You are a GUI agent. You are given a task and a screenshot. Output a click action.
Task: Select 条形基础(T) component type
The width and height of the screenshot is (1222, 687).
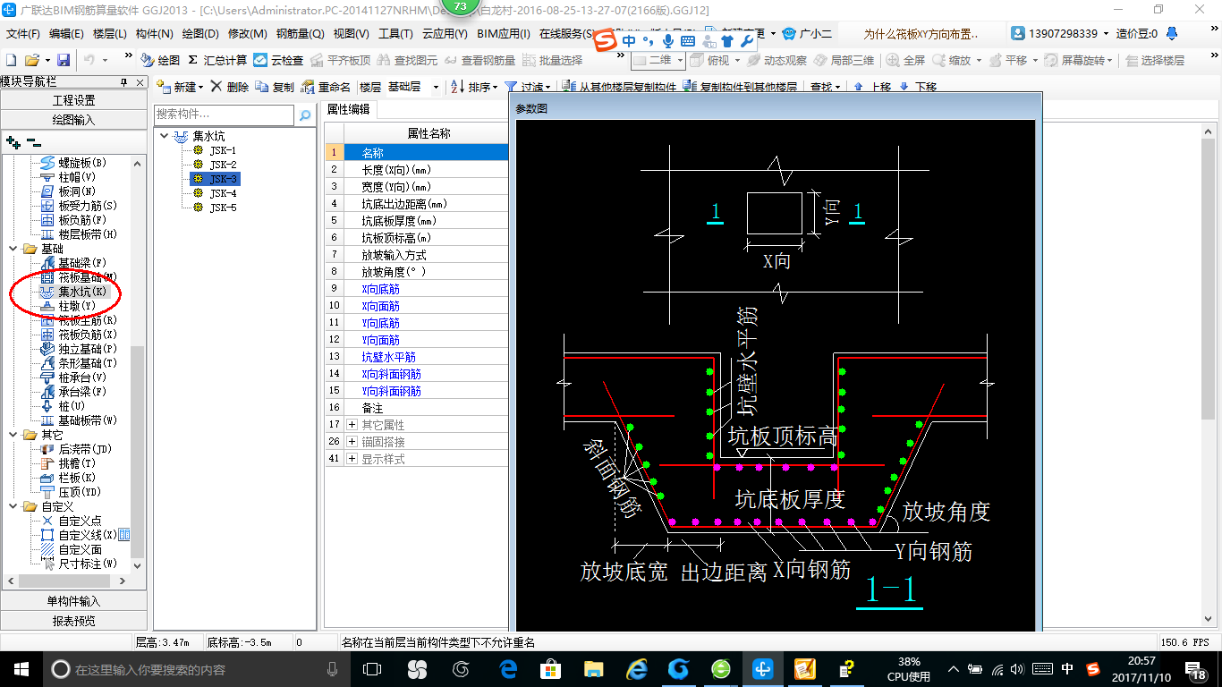tap(88, 363)
